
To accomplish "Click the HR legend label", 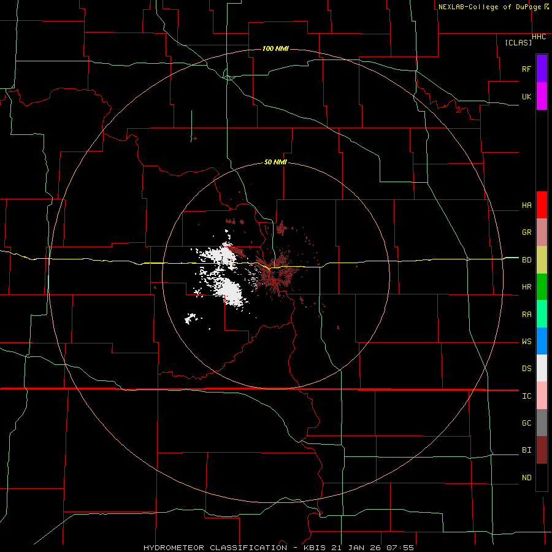I will (x=526, y=286).
